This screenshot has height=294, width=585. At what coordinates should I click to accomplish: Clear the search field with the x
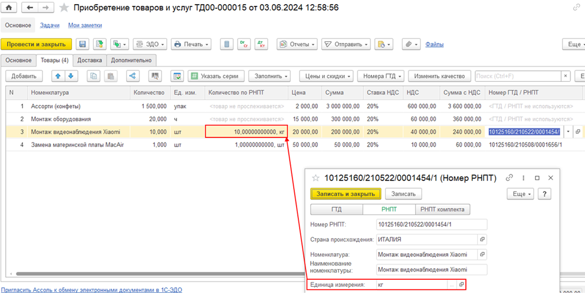point(566,76)
